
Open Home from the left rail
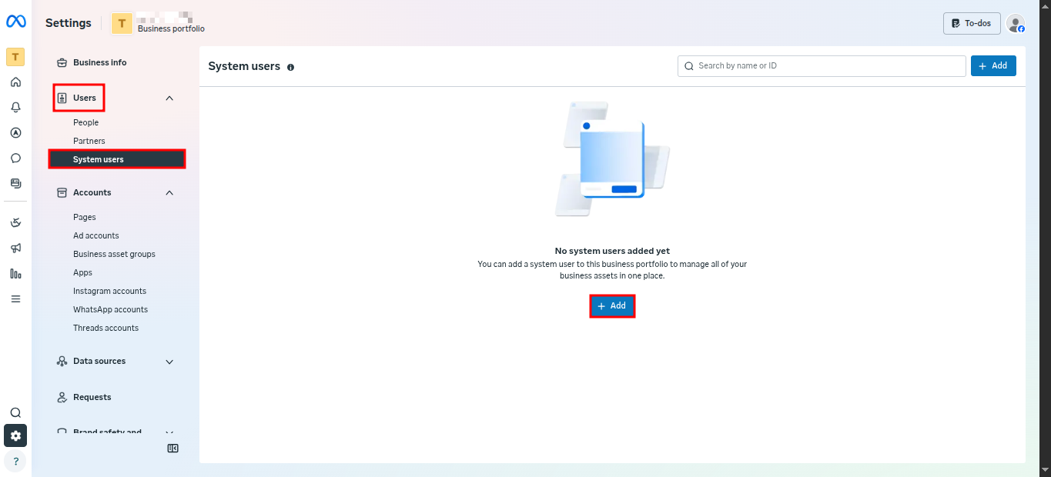tap(15, 82)
